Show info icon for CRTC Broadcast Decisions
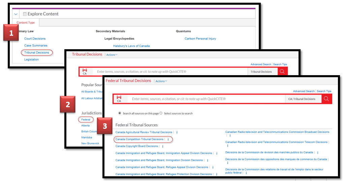 pos(230,135)
